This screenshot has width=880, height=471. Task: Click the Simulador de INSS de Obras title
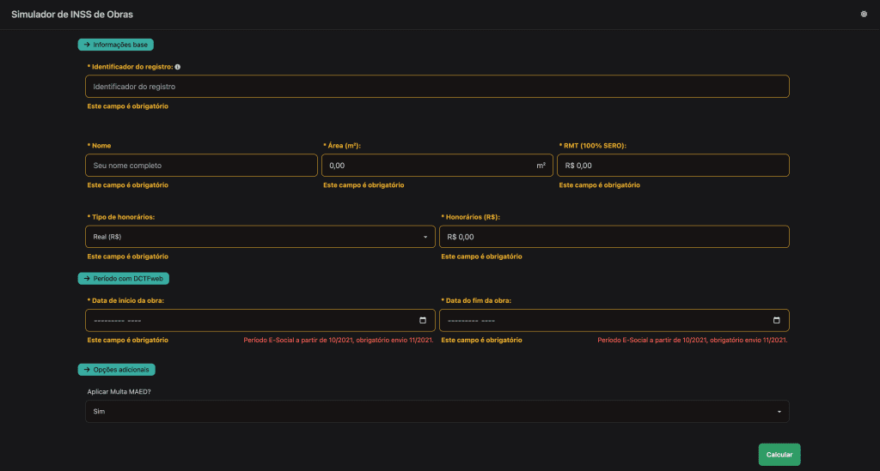tap(72, 15)
